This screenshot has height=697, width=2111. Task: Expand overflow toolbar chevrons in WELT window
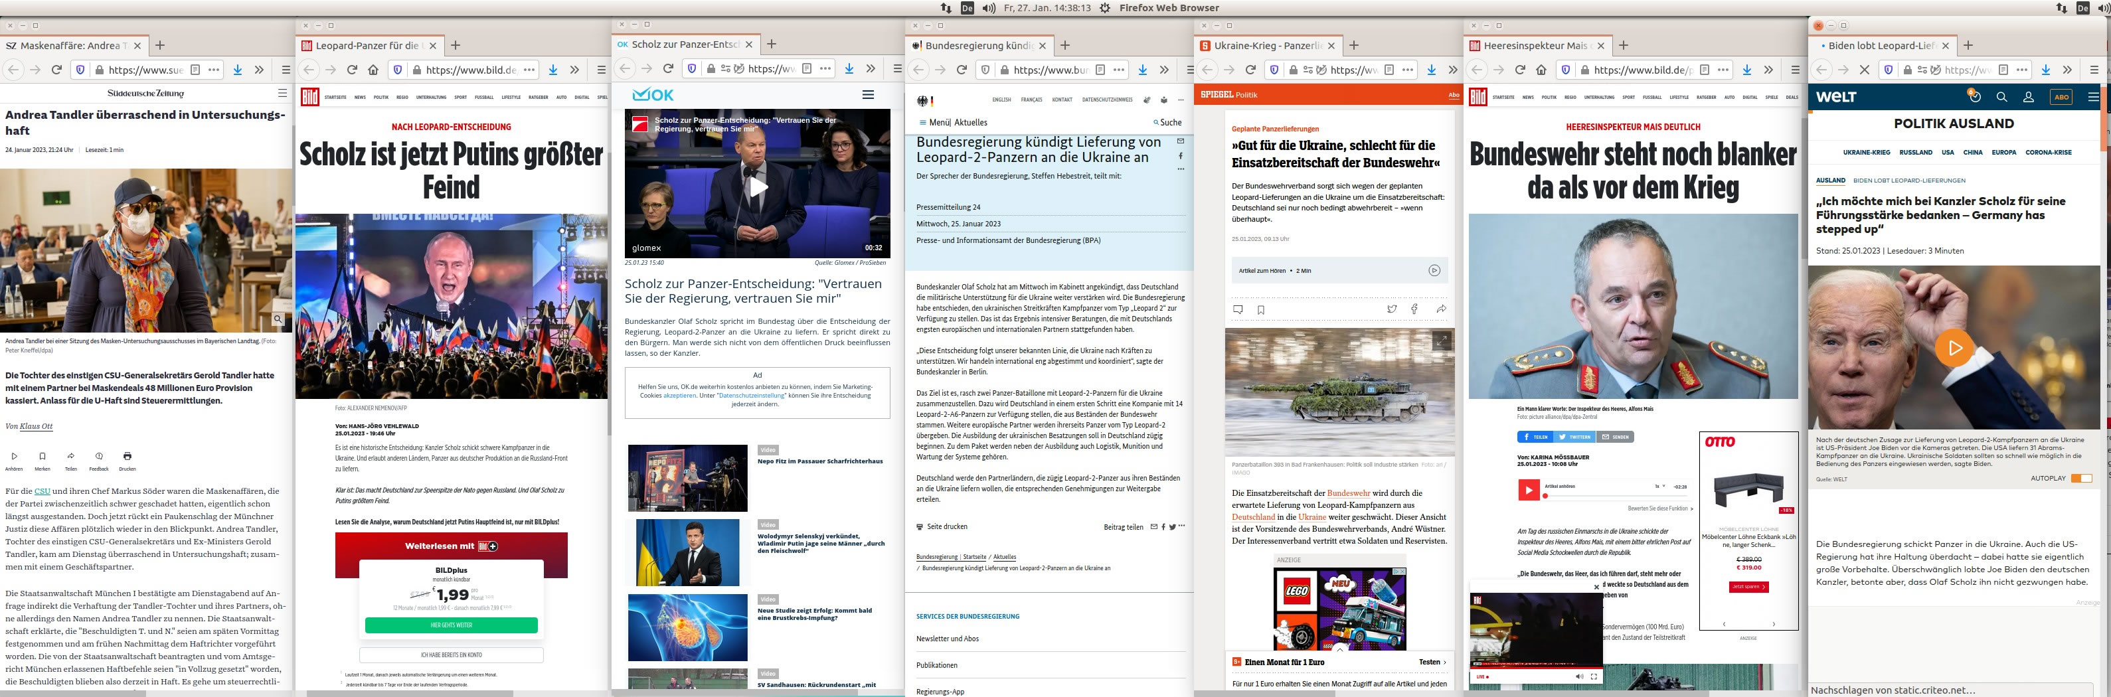pos(2067,70)
